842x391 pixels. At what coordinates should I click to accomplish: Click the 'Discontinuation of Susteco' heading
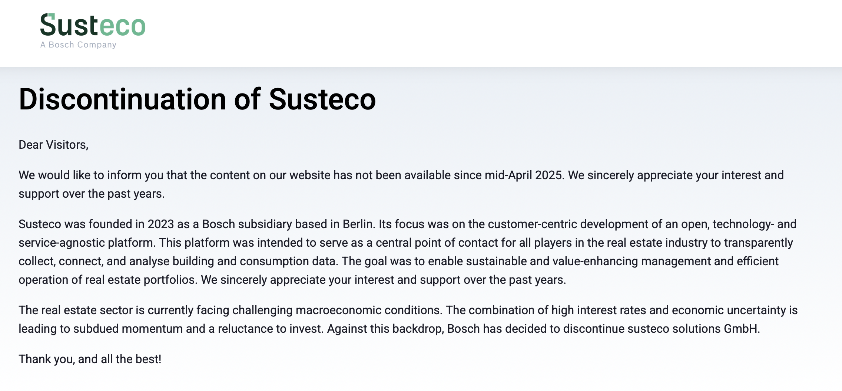[x=197, y=99]
